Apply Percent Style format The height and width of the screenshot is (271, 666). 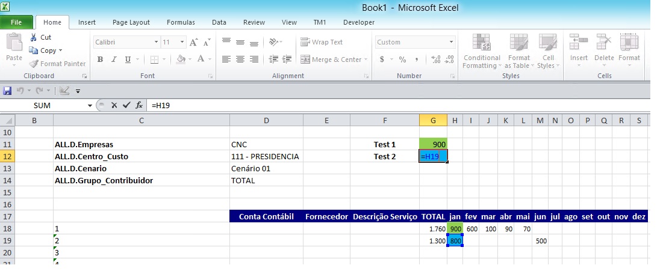point(402,59)
